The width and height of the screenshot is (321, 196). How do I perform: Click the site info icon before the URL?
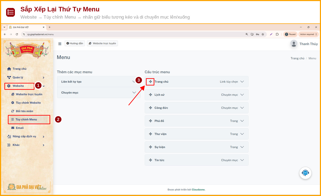[24, 34]
